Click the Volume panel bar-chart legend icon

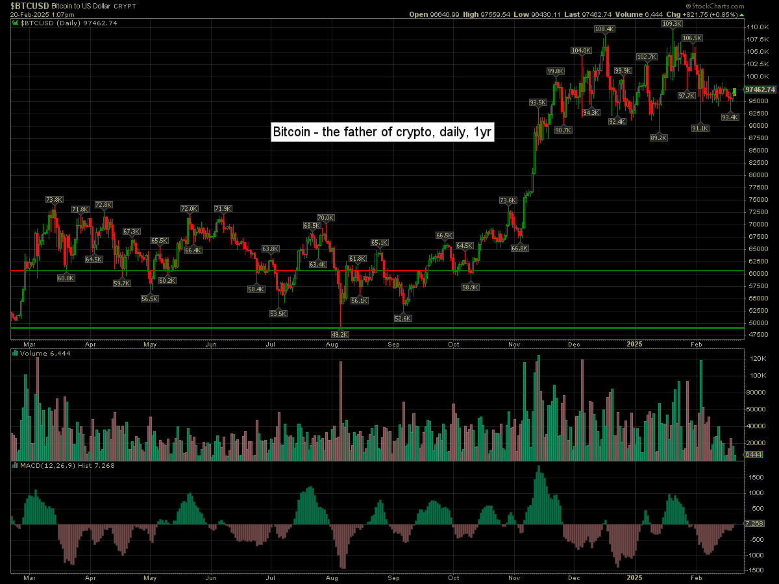tap(16, 354)
